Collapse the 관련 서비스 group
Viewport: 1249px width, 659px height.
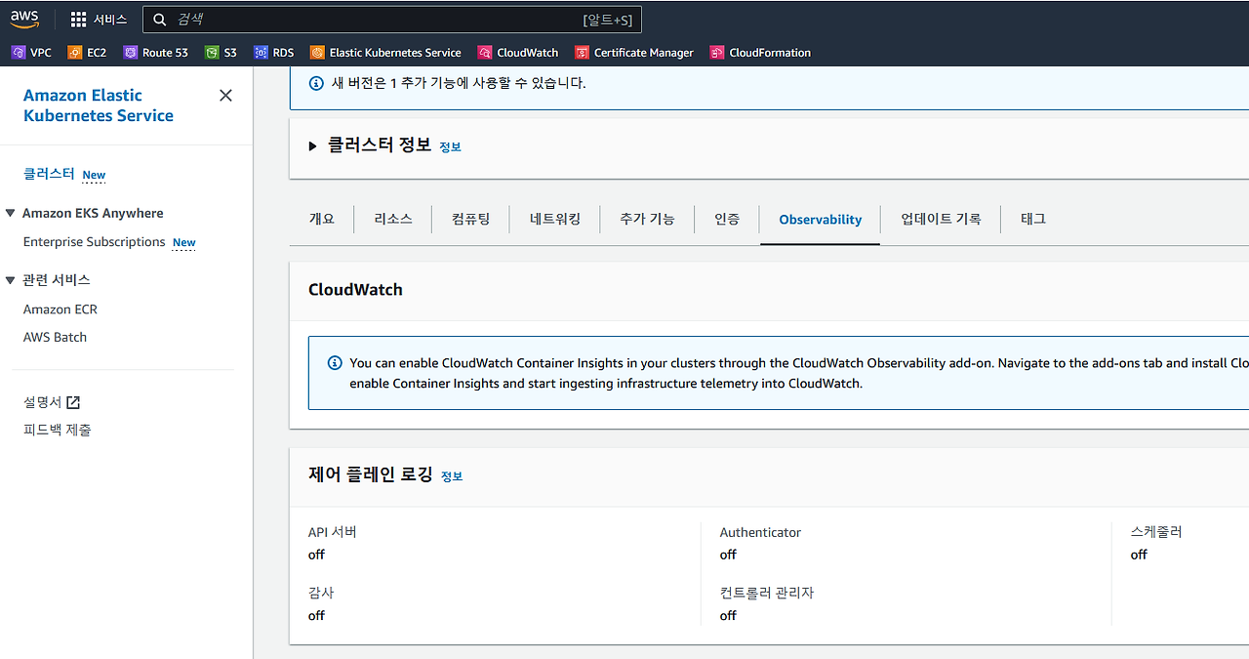pyautogui.click(x=11, y=280)
